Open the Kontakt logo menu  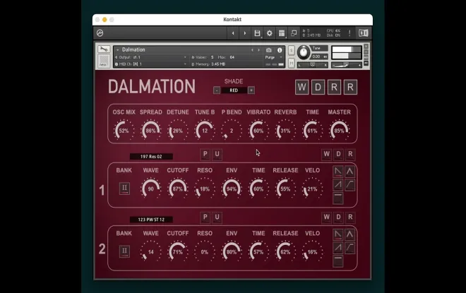[x=100, y=33]
